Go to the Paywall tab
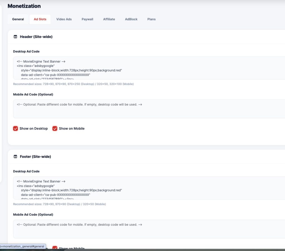285x251 pixels. coord(87,19)
